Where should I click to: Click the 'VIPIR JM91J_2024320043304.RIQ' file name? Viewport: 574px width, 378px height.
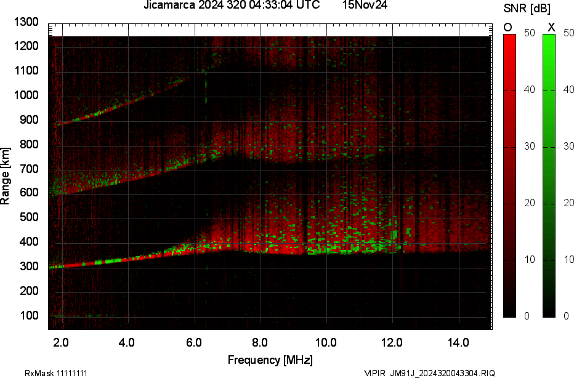pyautogui.click(x=429, y=373)
